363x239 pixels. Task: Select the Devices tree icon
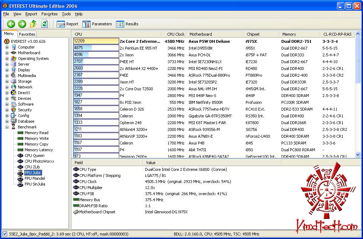pos(14,98)
